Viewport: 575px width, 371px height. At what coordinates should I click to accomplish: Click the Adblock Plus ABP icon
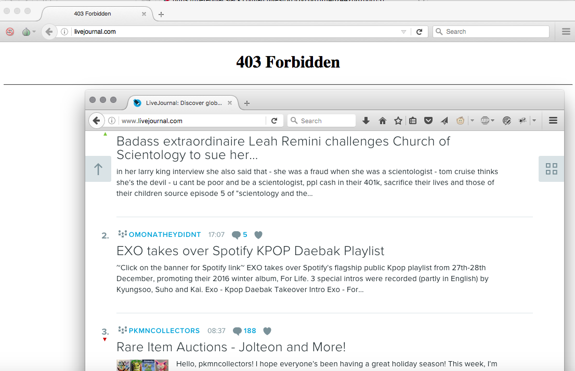coord(485,121)
